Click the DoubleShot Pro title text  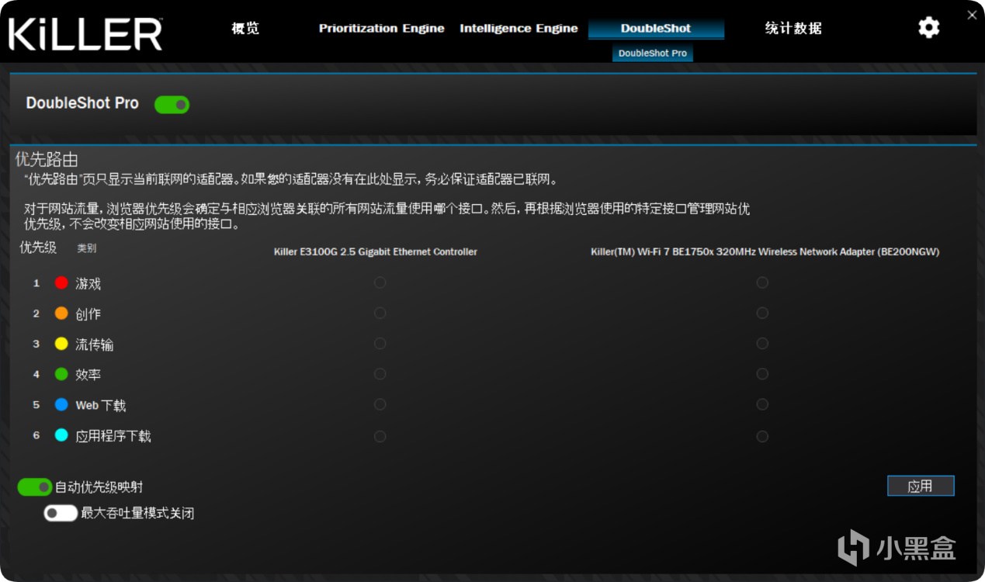[x=82, y=103]
